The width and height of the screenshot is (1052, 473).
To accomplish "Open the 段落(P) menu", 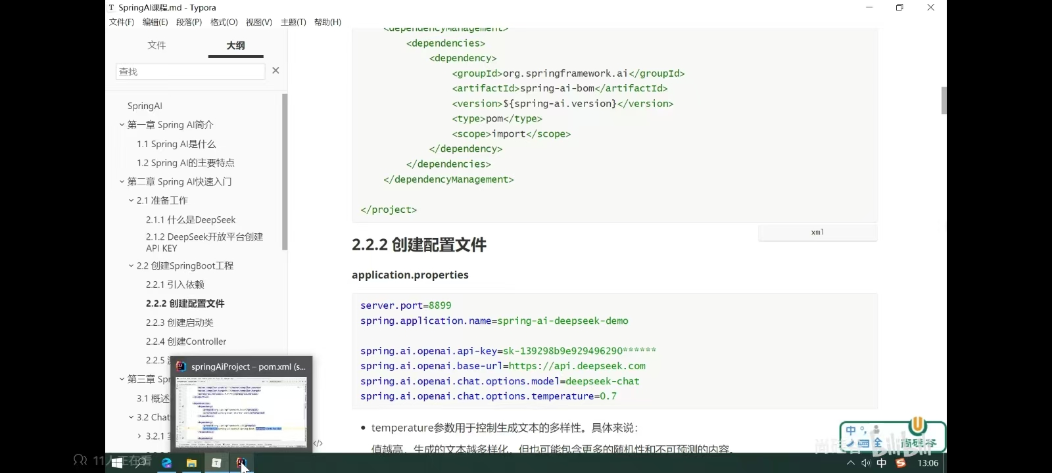I will coord(189,22).
